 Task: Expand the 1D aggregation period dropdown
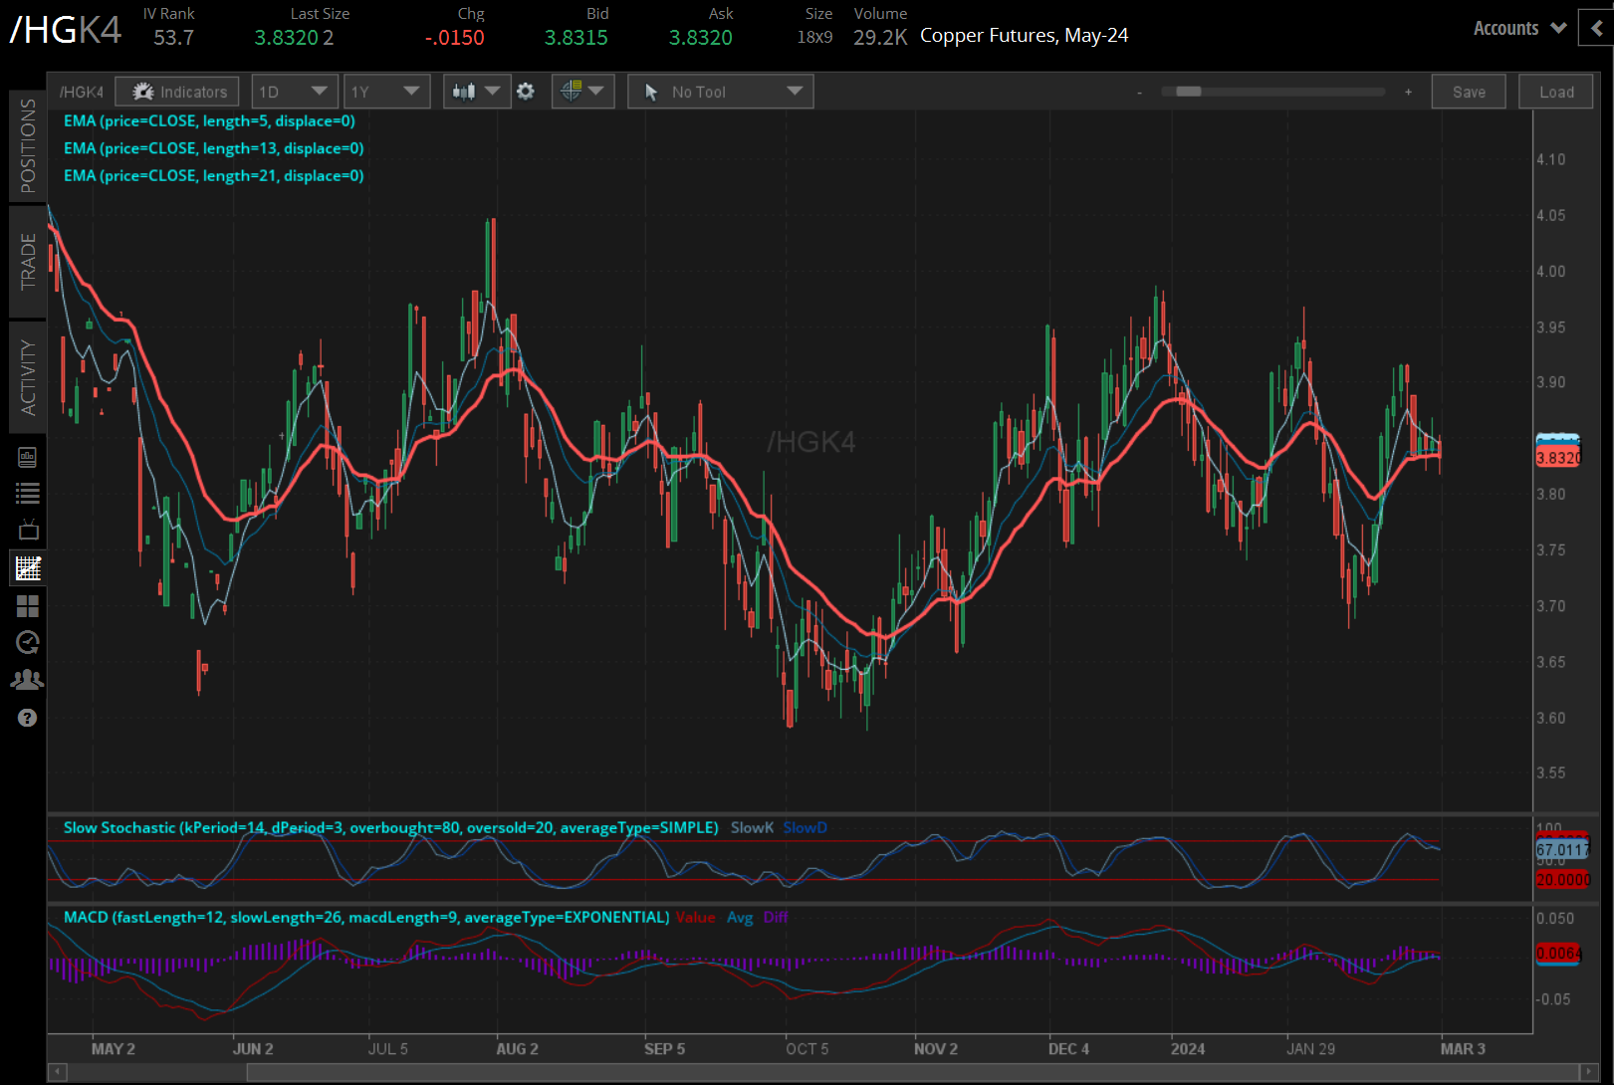pyautogui.click(x=295, y=92)
